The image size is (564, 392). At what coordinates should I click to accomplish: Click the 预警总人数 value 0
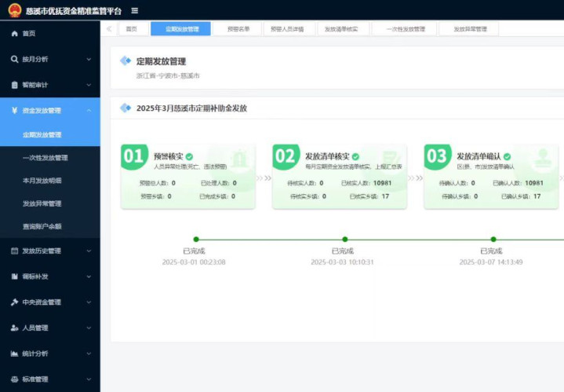(173, 183)
